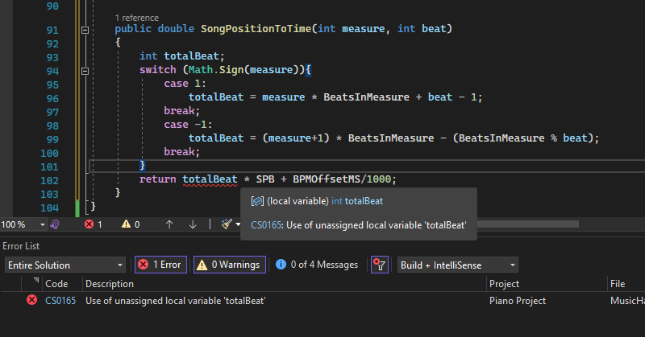
Task: Open the Build + IntelliSense dropdown
Action: (x=458, y=265)
